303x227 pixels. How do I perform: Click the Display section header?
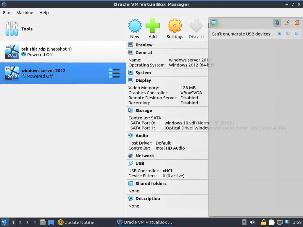click(x=143, y=80)
